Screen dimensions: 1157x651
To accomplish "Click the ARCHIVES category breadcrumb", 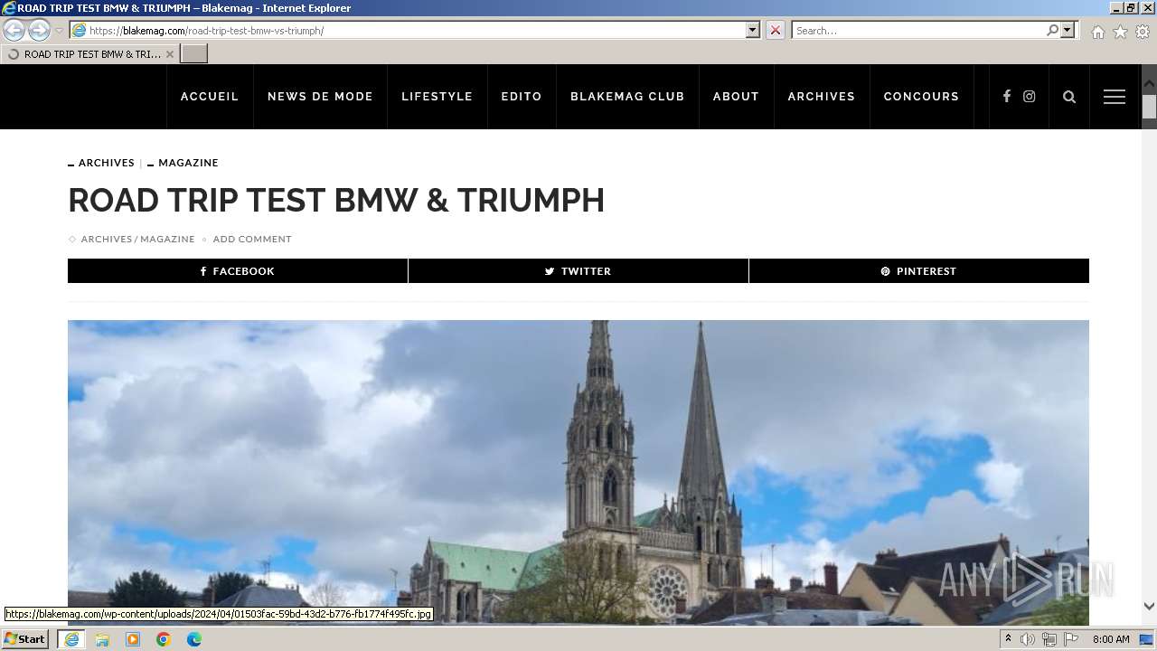I will pos(107,163).
